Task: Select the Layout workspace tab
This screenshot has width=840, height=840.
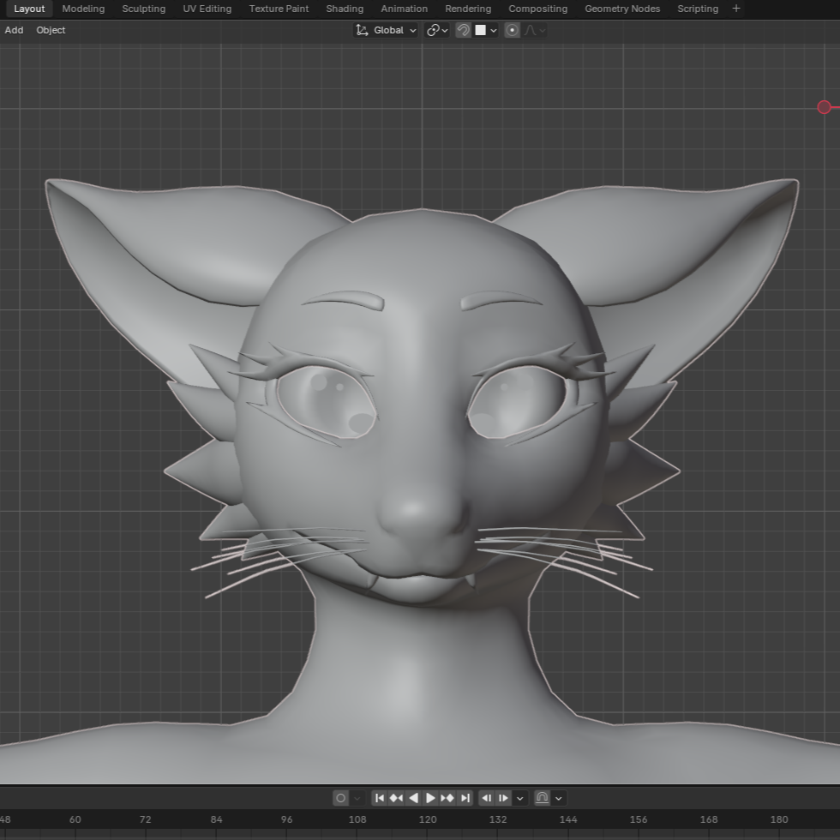Action: [29, 9]
